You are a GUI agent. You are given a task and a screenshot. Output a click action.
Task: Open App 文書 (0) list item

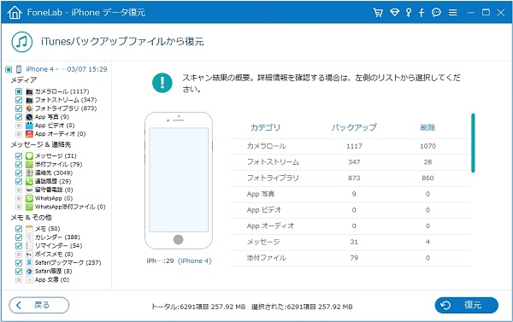51,280
